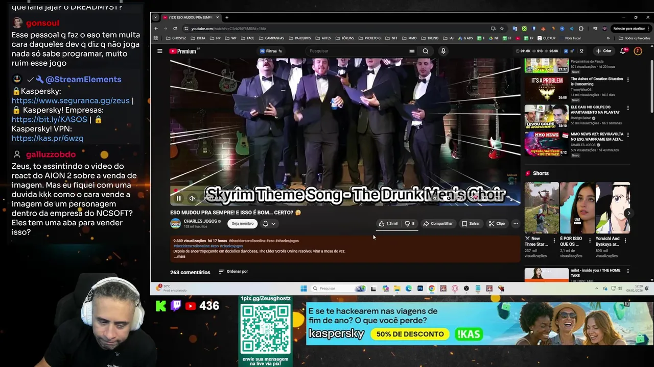
Task: Open more actions three-dot menu beside Clipe
Action: [x=516, y=223]
